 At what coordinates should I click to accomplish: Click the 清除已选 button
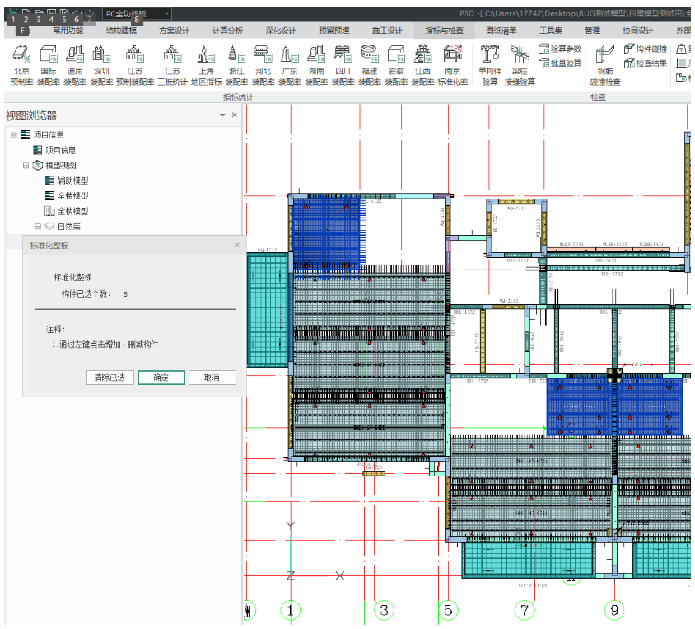pos(110,378)
